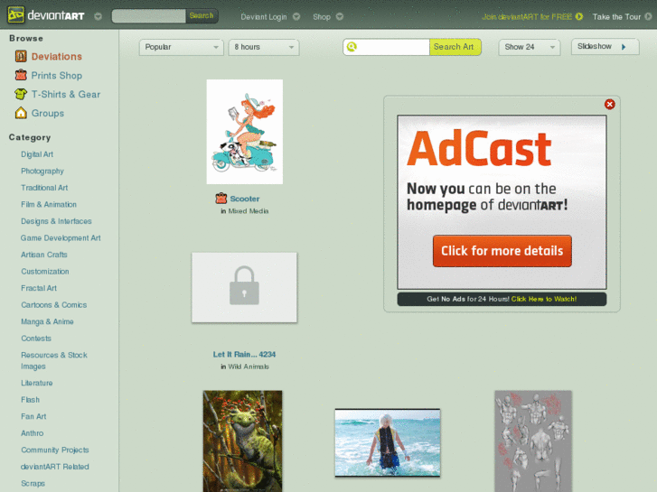Screen dimensions: 657x492
Task: Go to Prints Shop
Action: coord(57,75)
